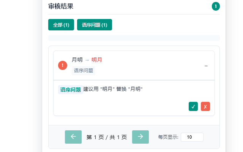Image resolution: width=243 pixels, height=152 pixels.
Task: Click the suggestion text 建议用 "明月" 替换 "月明"
Action: 113,89
